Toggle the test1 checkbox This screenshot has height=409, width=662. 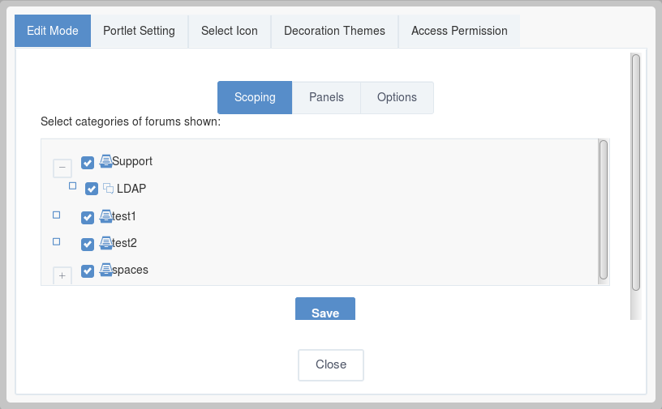pyautogui.click(x=88, y=218)
